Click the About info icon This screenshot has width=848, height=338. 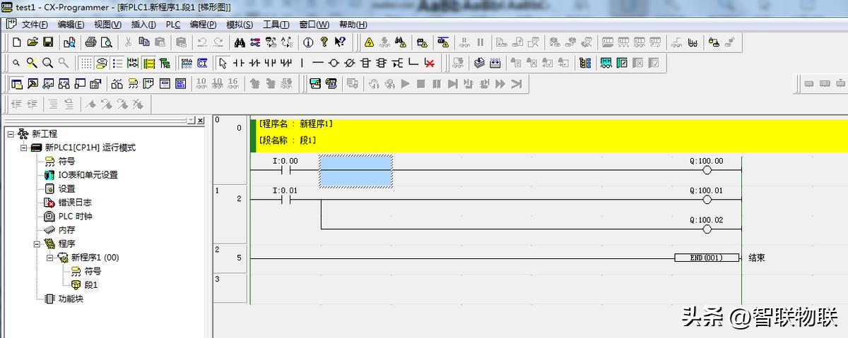[308, 42]
